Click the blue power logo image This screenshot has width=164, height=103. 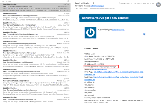pos(90,32)
